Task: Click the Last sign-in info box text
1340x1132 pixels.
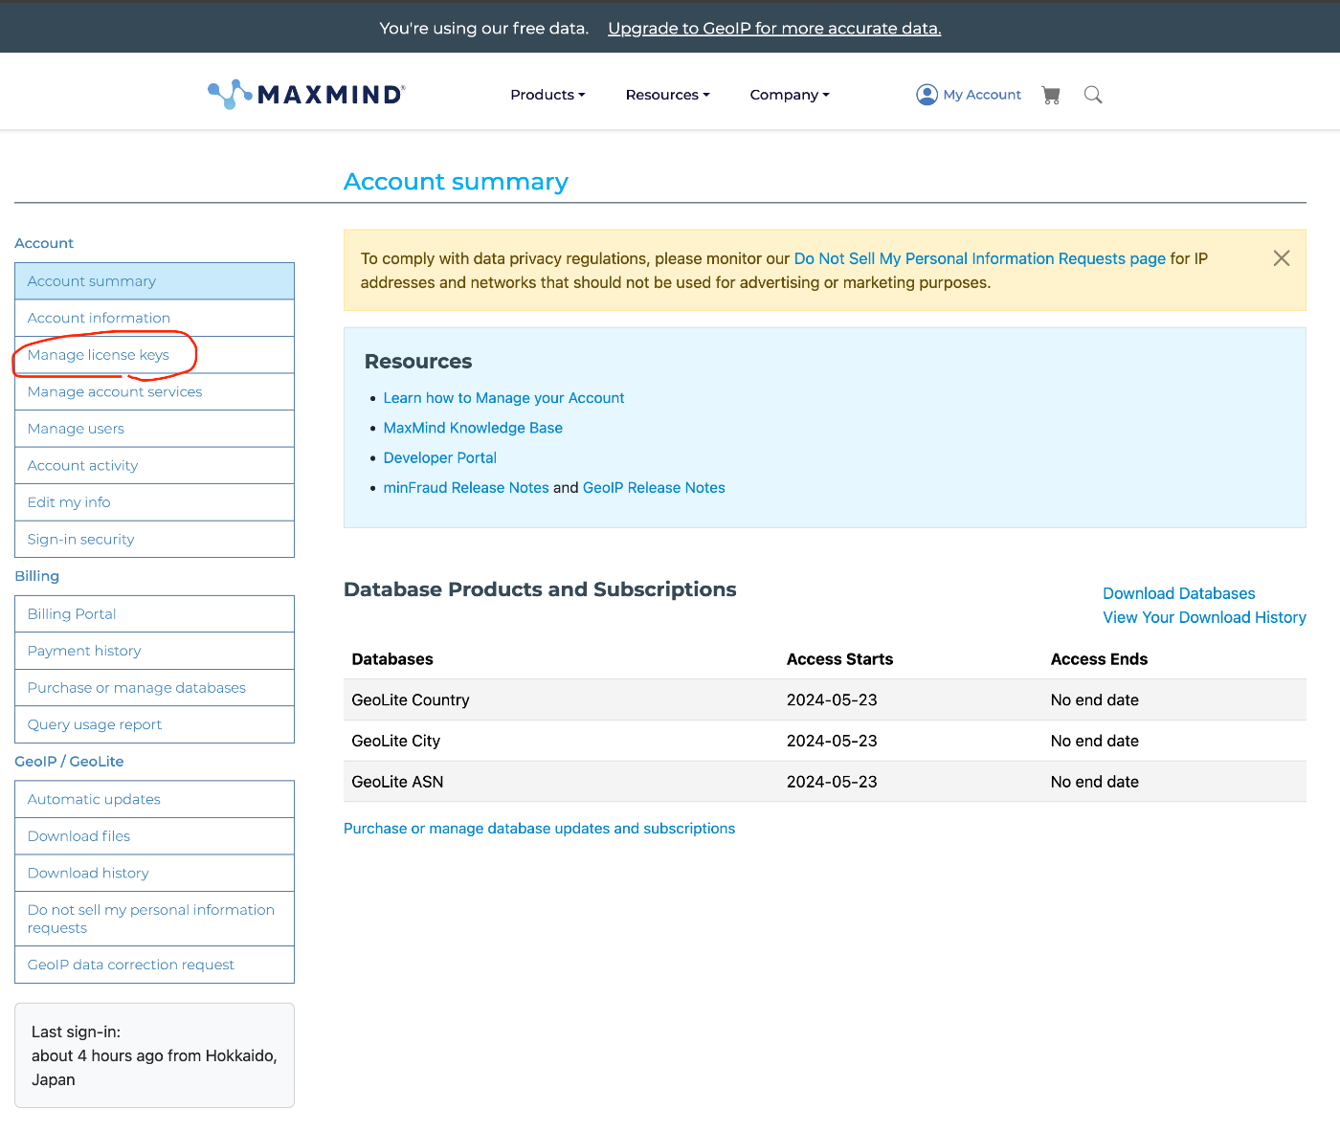Action: pos(154,1055)
